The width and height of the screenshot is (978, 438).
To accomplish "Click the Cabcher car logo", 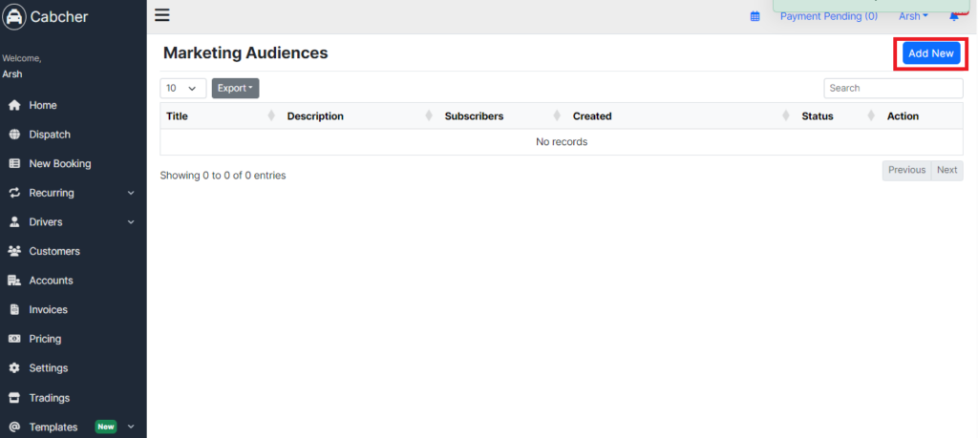I will pos(14,17).
